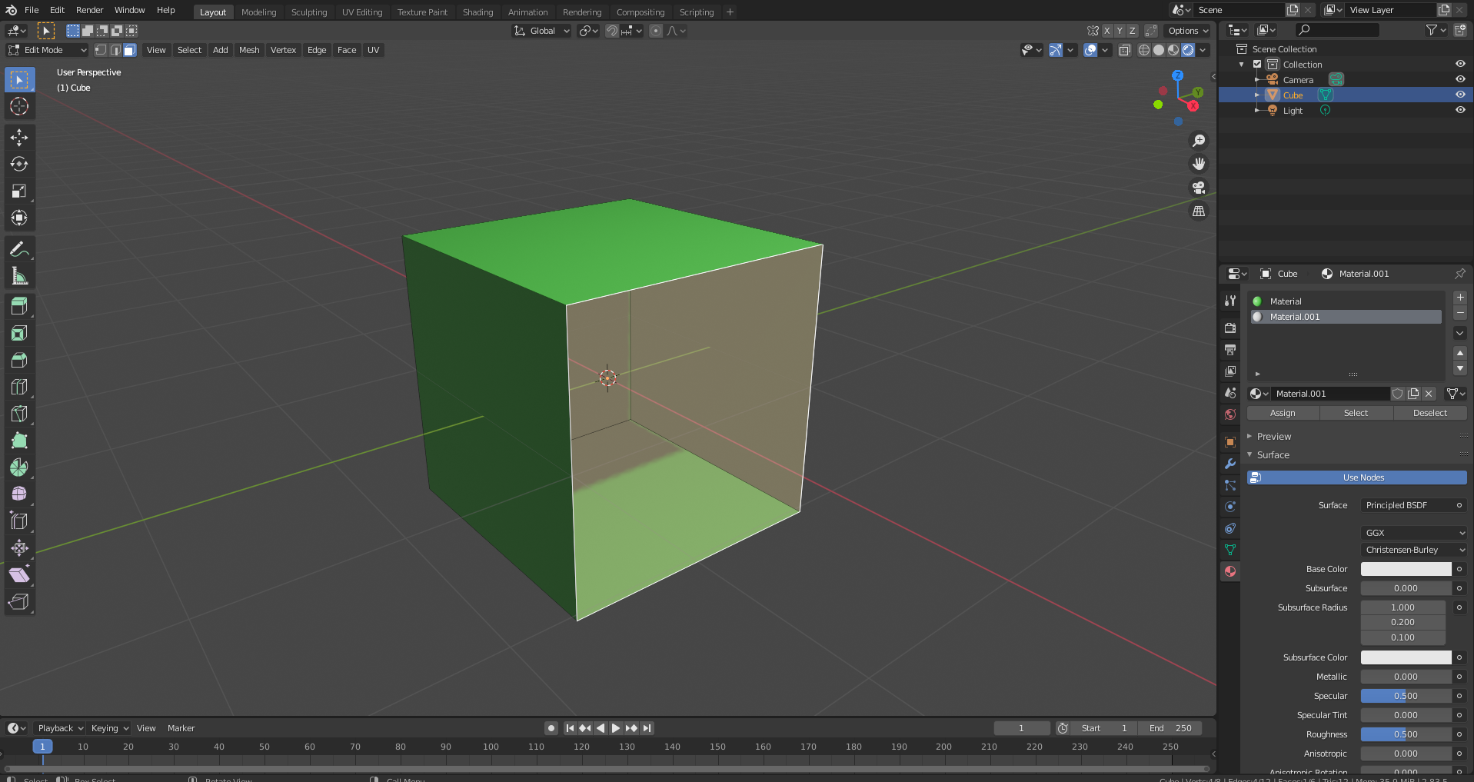1474x782 pixels.
Task: Choose the Inset Faces tool
Action: coord(19,333)
